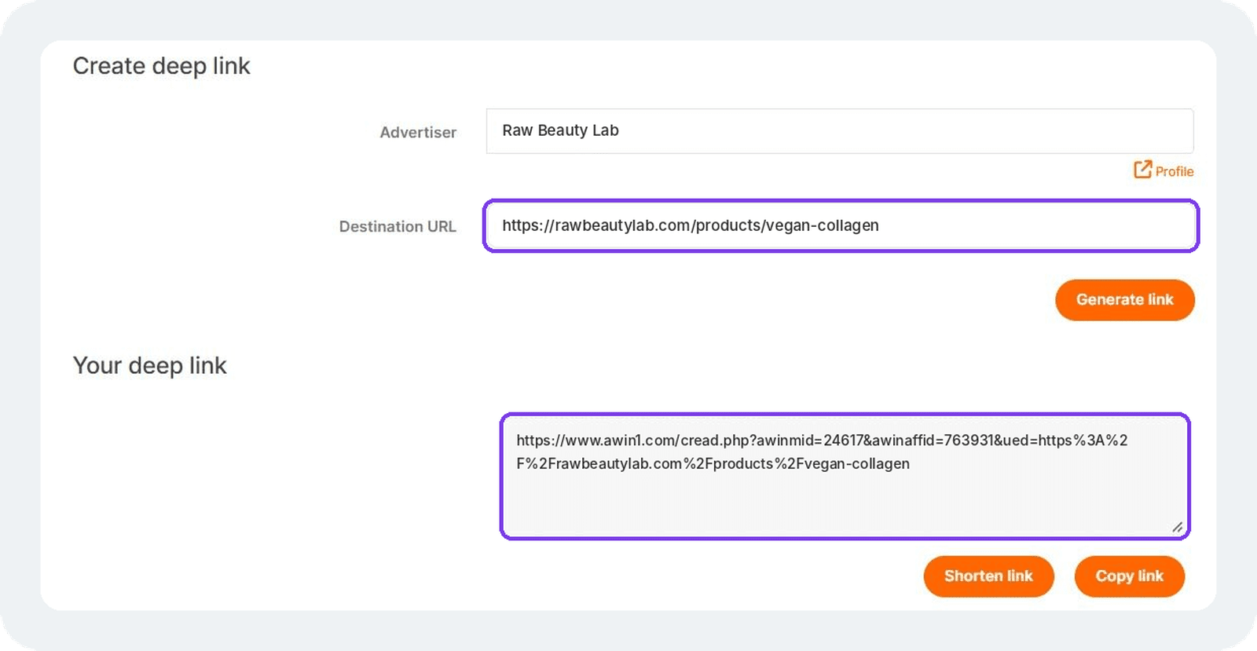This screenshot has width=1257, height=651.
Task: Select the generated deep link text area
Action: [845, 476]
